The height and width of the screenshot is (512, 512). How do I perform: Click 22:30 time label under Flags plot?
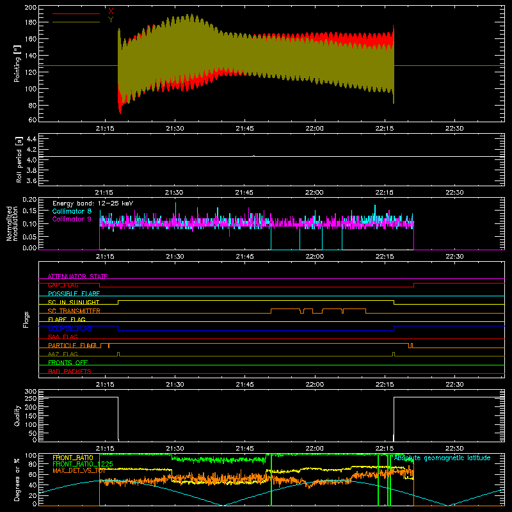454,385
